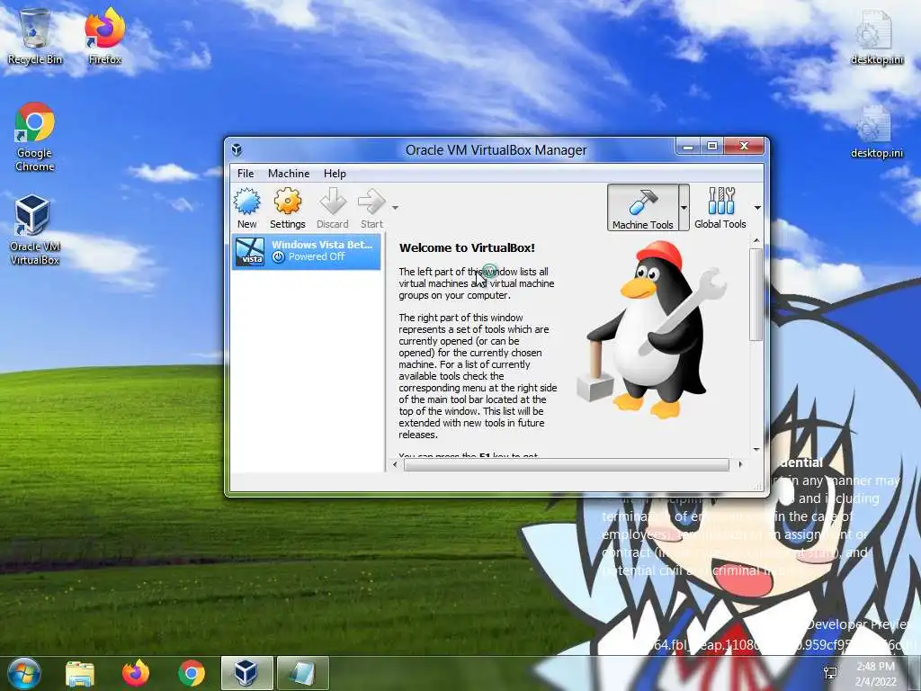
Task: Launch Chrome from the taskbar
Action: tap(191, 673)
